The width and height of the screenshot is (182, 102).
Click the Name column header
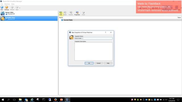click(x=61, y=18)
